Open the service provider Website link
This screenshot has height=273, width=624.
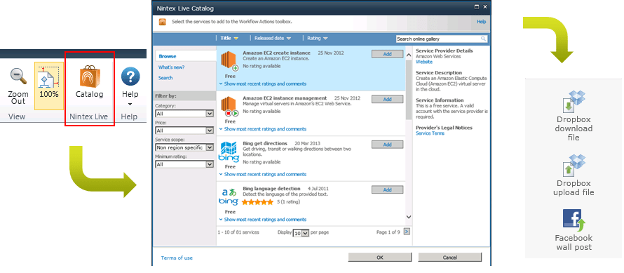pos(423,62)
